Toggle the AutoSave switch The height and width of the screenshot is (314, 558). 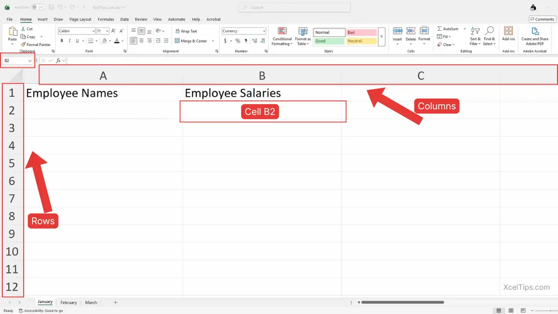pyautogui.click(x=38, y=7)
